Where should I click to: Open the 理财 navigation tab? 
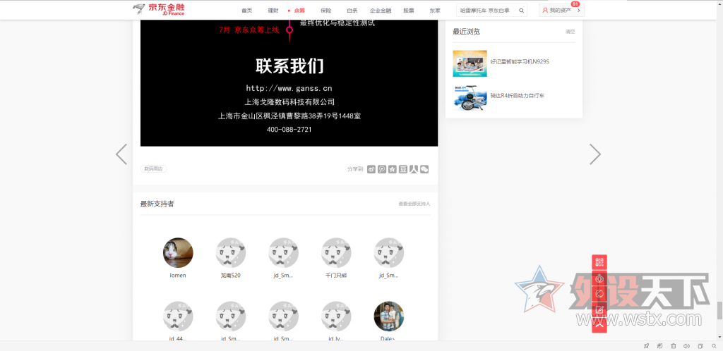click(x=273, y=11)
